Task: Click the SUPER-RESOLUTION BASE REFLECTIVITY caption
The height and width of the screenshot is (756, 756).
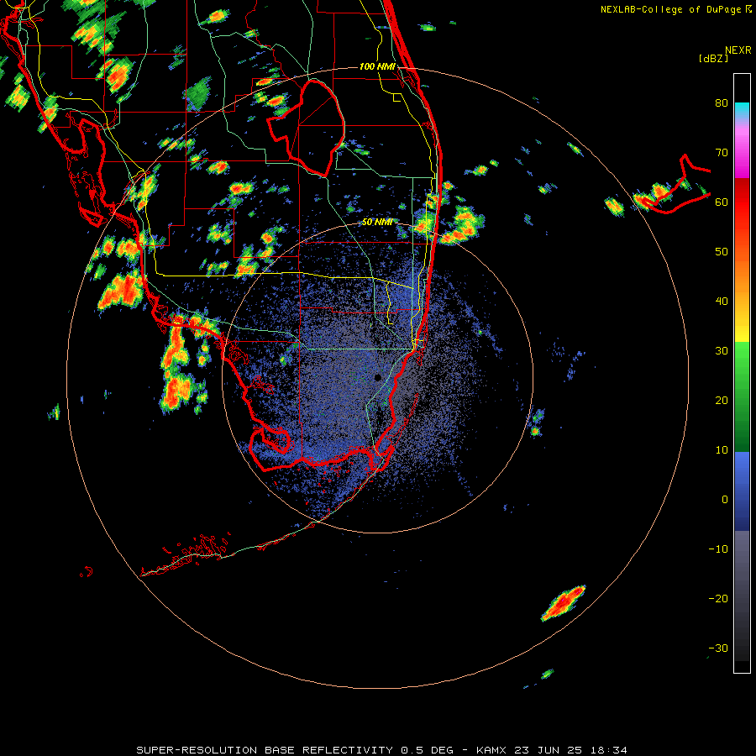Action: 265,750
